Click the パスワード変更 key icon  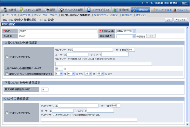(154, 10)
